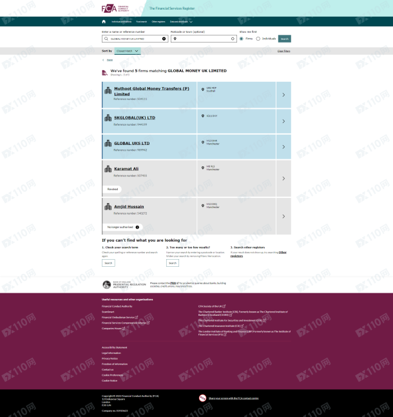Open Fund search nav item
Viewport: 393px width, 417px height.
click(x=142, y=22)
